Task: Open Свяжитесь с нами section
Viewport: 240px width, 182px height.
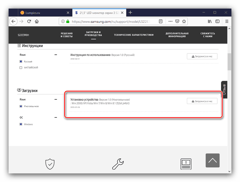Action: point(208,35)
